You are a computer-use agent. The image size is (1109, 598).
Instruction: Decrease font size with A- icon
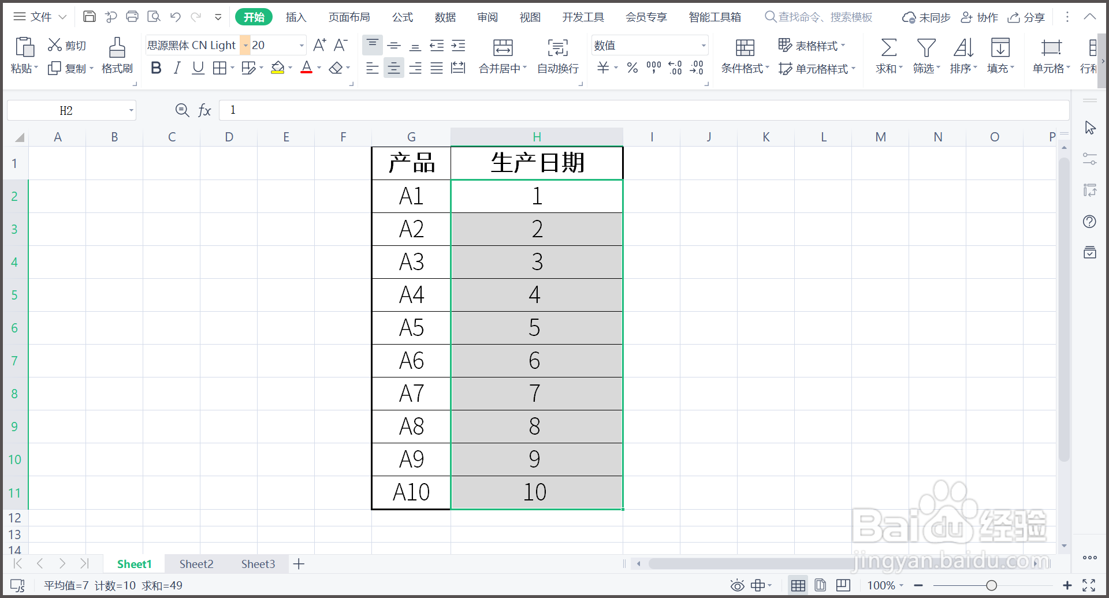pos(341,45)
